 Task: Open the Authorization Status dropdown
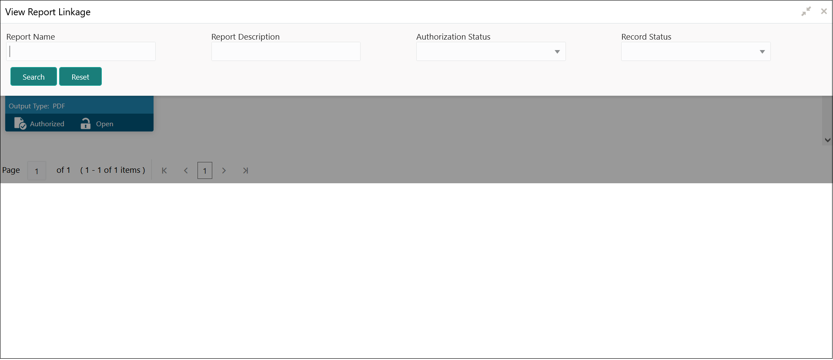point(491,51)
